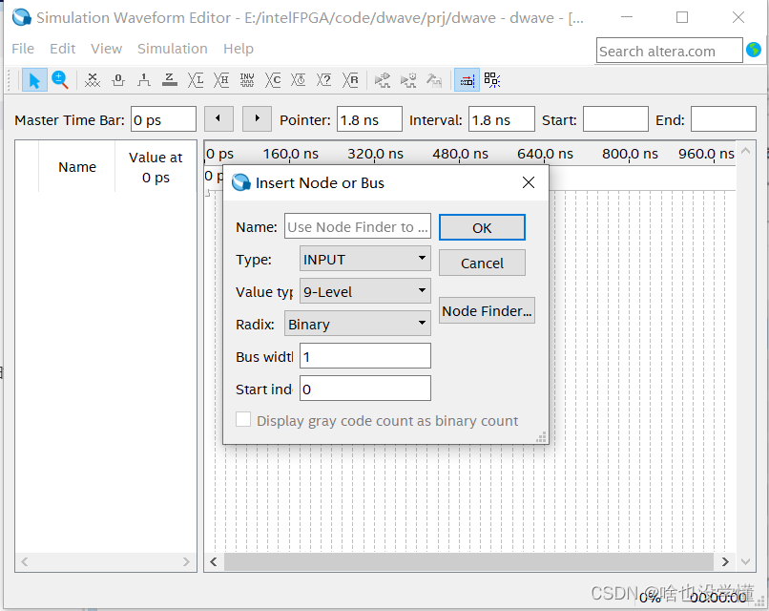Toggle Snap to Transition toolbar button
This screenshot has height=611, width=769.
[x=492, y=80]
